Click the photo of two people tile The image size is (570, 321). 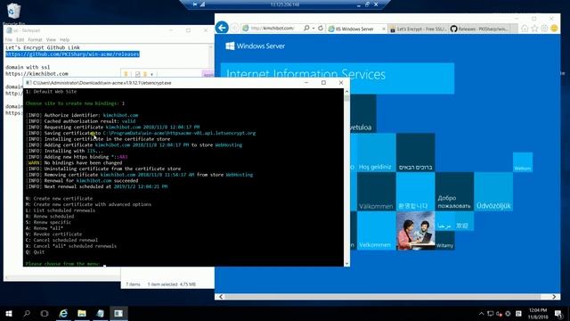415,231
